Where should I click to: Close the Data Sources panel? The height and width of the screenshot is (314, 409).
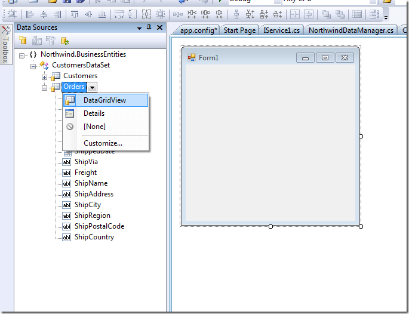coord(159,27)
